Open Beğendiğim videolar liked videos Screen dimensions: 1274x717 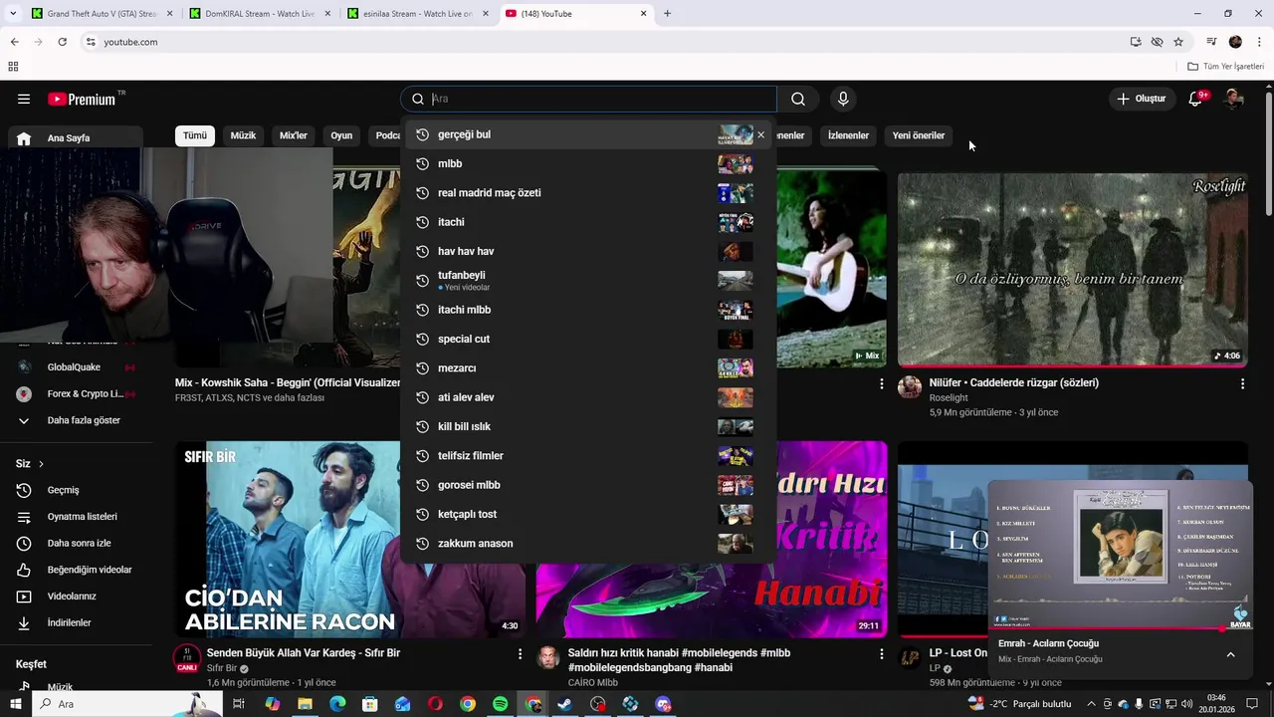coord(76,570)
